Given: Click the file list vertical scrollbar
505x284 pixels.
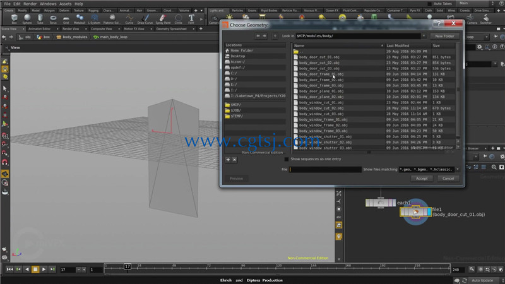Looking at the screenshot, I should (x=458, y=93).
